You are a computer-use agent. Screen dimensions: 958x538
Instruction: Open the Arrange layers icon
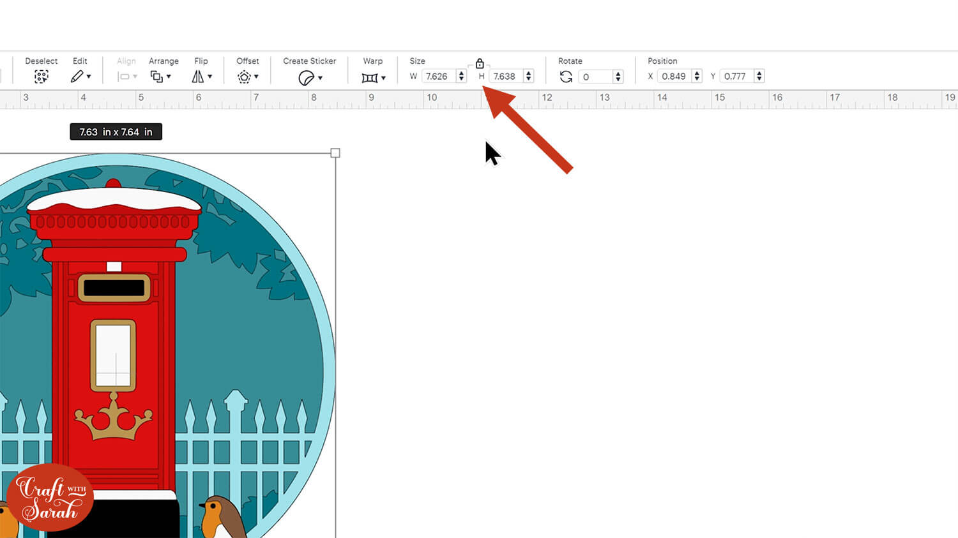point(156,77)
